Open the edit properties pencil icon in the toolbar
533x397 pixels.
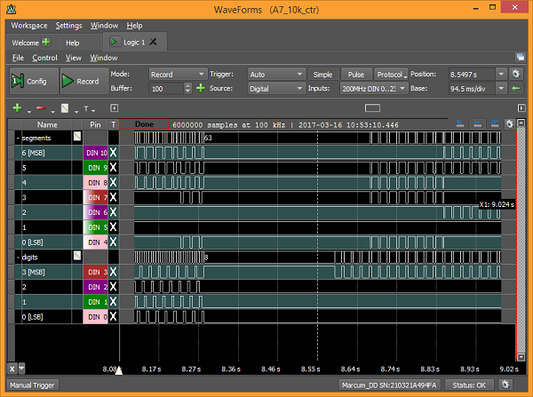click(x=65, y=108)
